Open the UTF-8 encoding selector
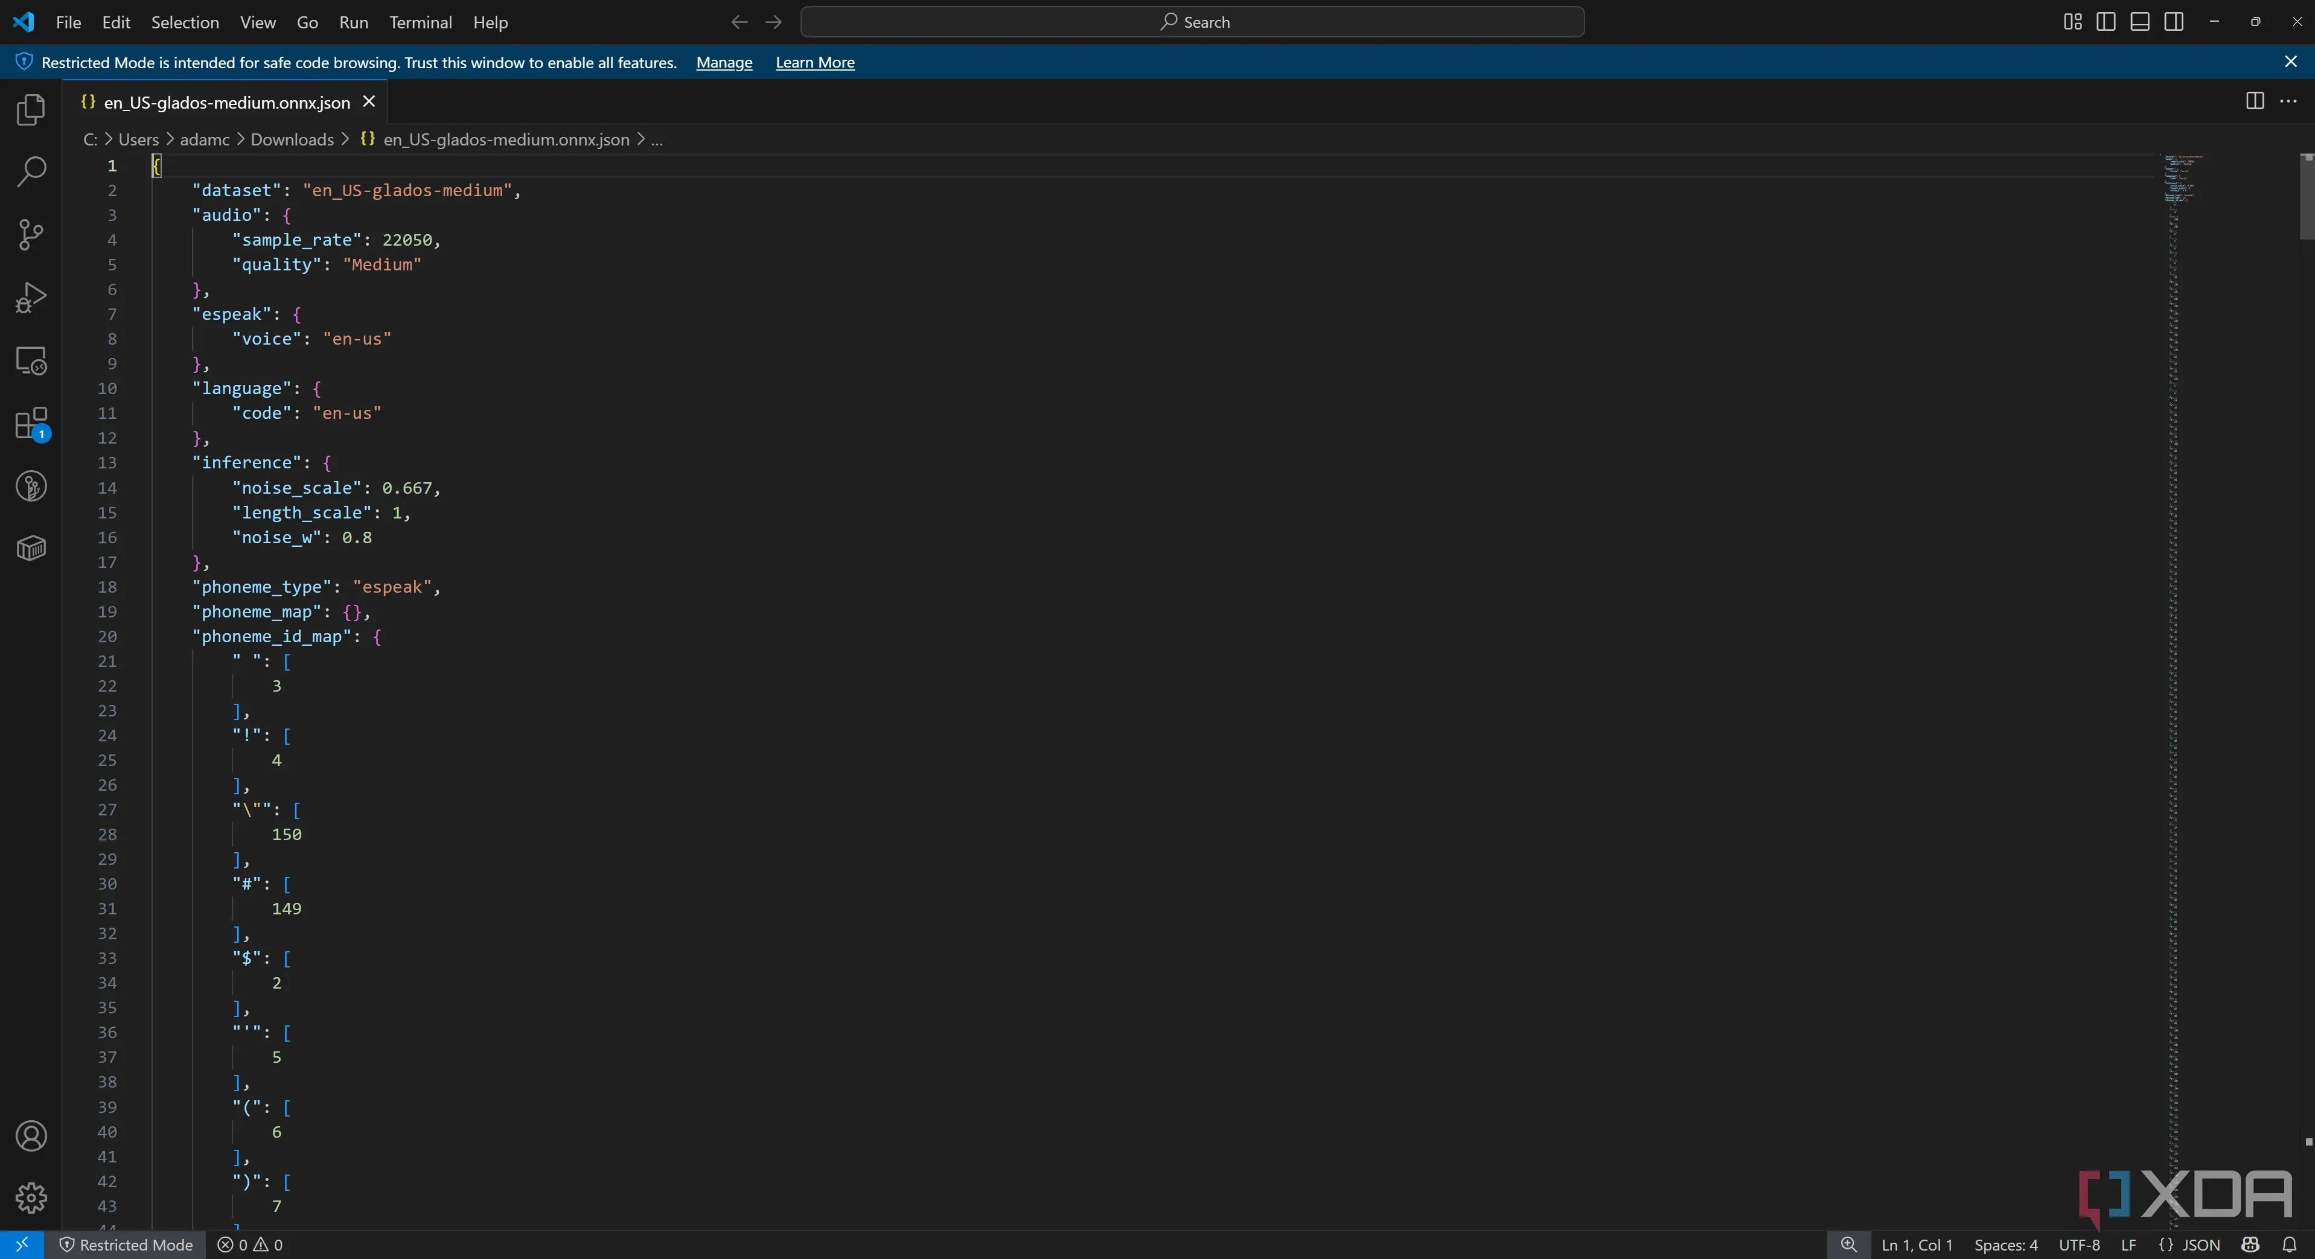This screenshot has height=1259, width=2315. (x=2078, y=1245)
